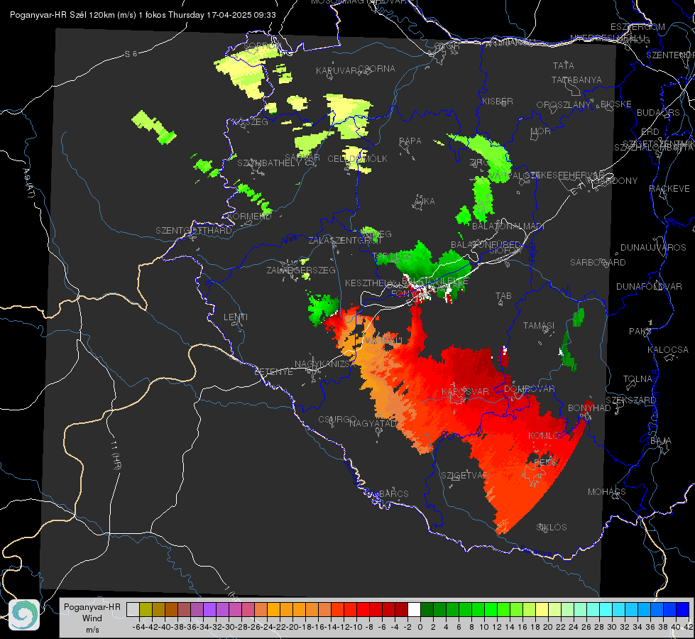Click the KISBER city label

(x=498, y=101)
